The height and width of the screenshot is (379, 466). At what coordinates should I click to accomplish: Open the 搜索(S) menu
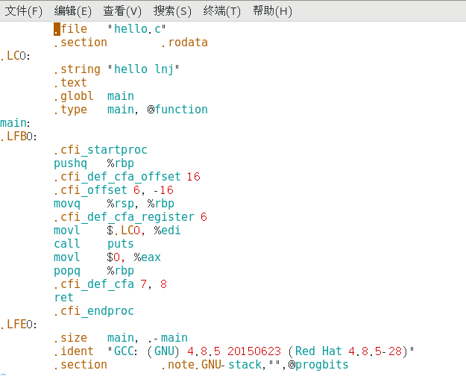172,11
